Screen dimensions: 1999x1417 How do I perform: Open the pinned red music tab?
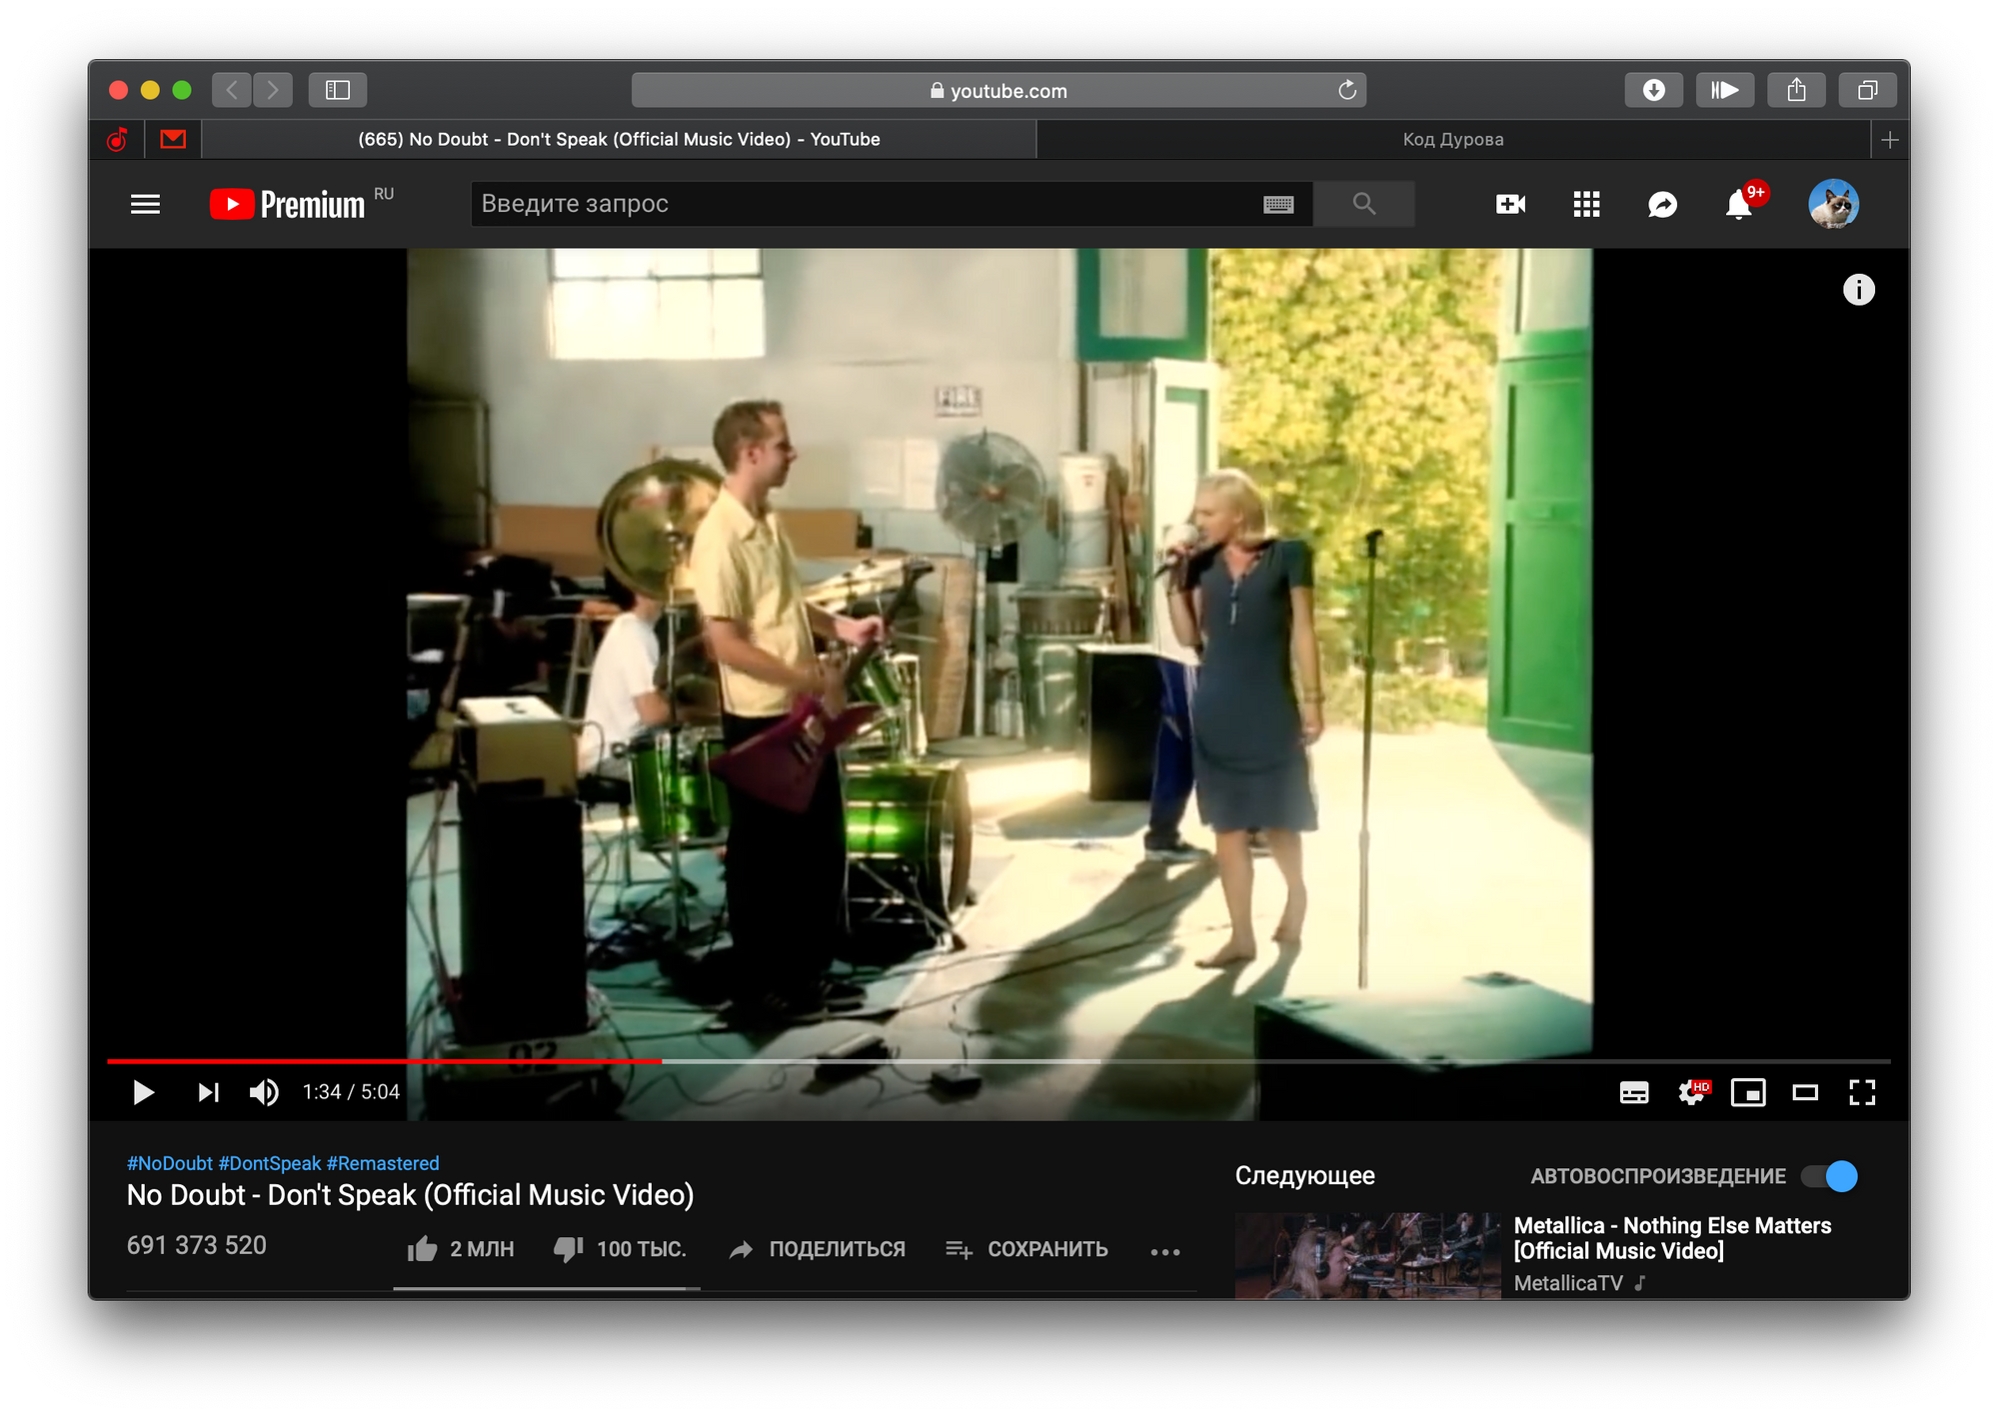point(117,139)
